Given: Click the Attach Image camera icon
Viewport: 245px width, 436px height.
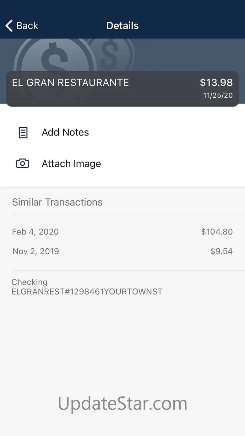Looking at the screenshot, I should point(23,163).
